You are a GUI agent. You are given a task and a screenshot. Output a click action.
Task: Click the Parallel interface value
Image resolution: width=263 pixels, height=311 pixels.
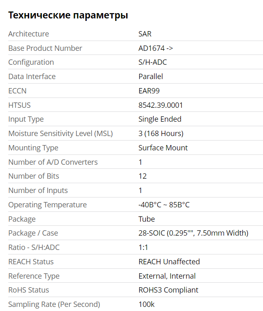coord(150,77)
